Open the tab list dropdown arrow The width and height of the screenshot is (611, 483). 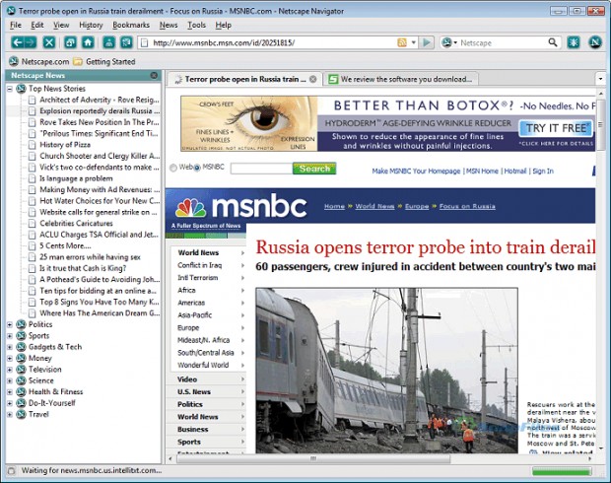tap(600, 79)
